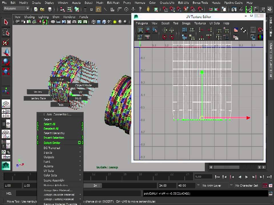This screenshot has height=205, width=274.
Task: Choose the Paint Selection tool
Action: tap(6, 42)
